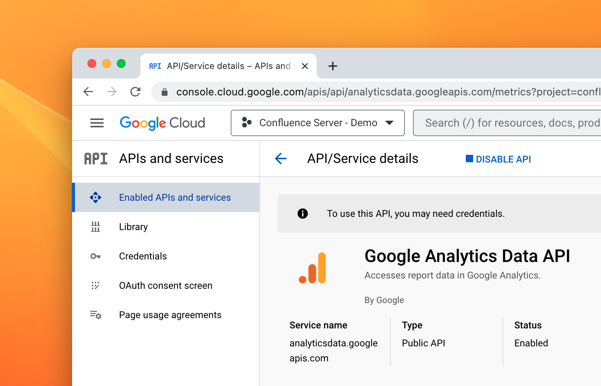
Task: Open OAuth consent screen settings
Action: coord(166,285)
